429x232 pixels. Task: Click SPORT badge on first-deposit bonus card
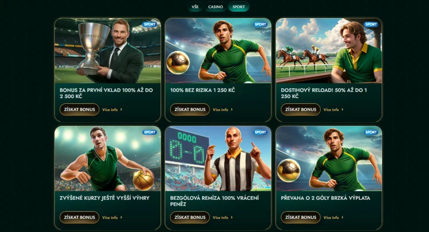[149, 24]
